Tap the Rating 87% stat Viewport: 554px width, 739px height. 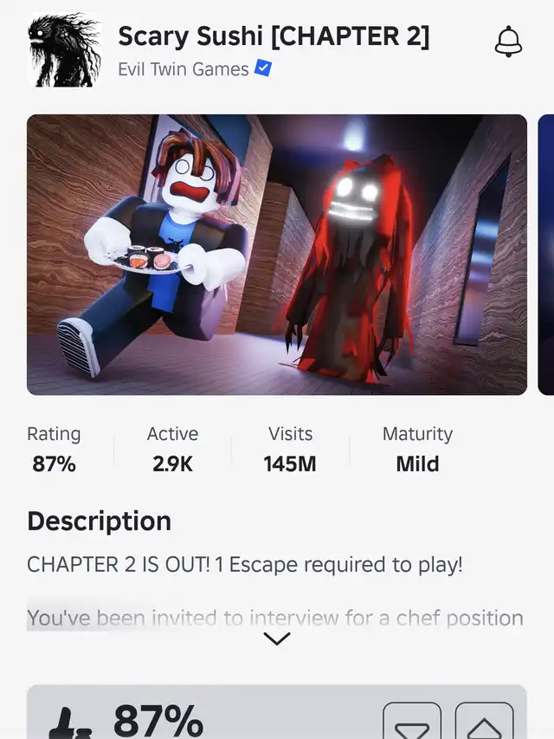click(x=54, y=449)
